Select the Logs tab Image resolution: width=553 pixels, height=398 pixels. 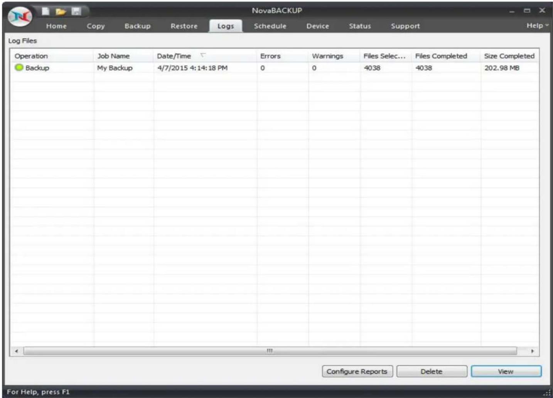tap(226, 26)
